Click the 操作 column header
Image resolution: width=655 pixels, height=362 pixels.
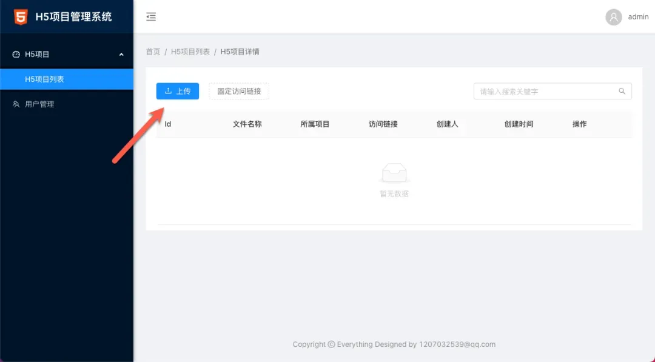[x=579, y=124]
